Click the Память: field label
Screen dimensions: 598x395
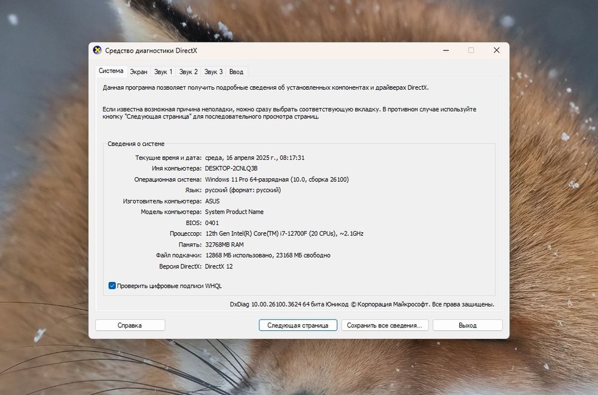[x=190, y=245]
